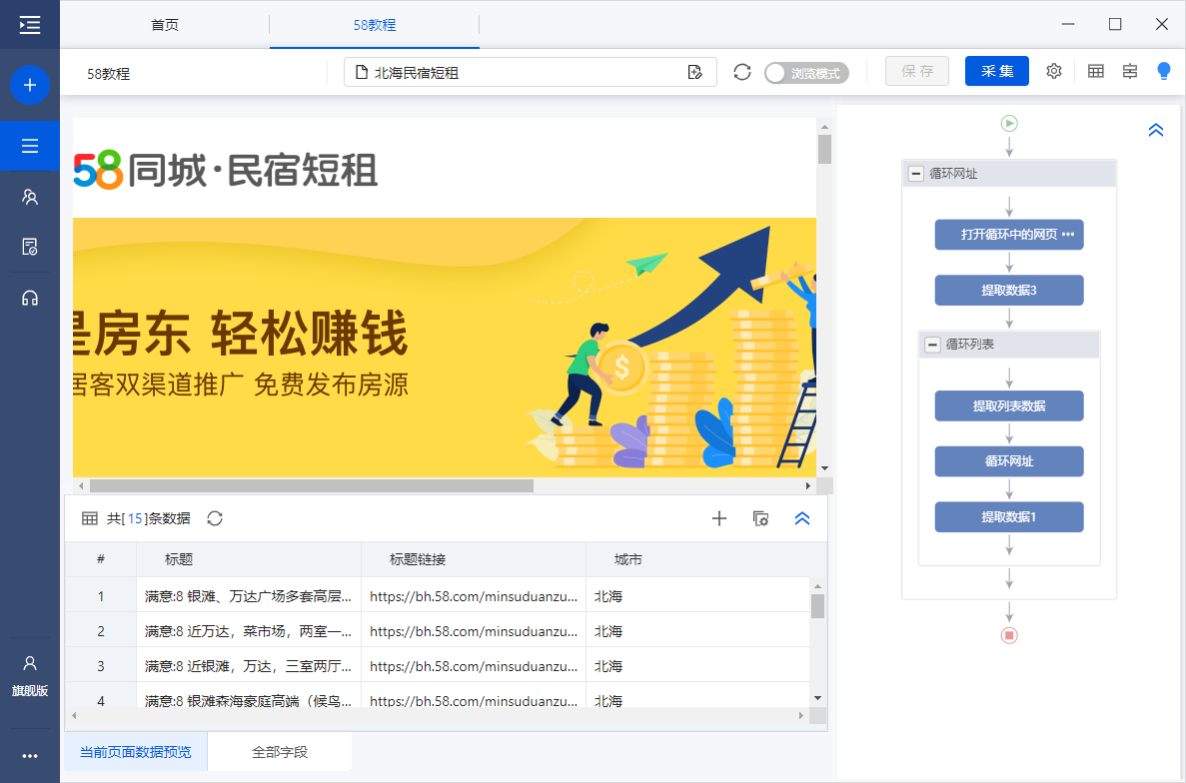Screen dimensions: 1186x783
Task: Click the blue 采集 button
Action: pos(996,72)
